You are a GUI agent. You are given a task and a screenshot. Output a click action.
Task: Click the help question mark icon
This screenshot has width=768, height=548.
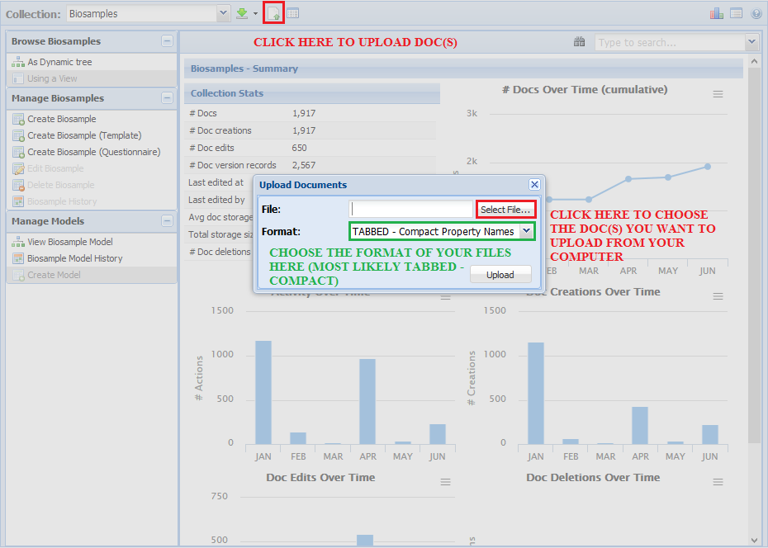click(756, 13)
